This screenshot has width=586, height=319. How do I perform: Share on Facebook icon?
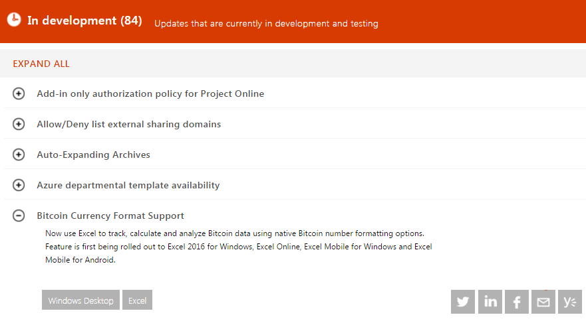pos(517,302)
